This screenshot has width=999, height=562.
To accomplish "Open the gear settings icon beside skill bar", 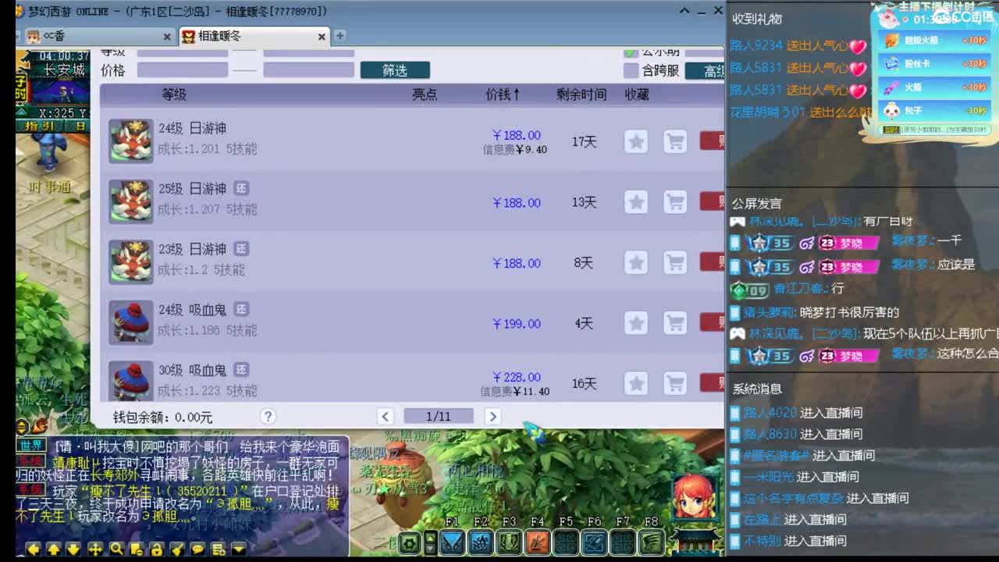I will pyautogui.click(x=408, y=544).
